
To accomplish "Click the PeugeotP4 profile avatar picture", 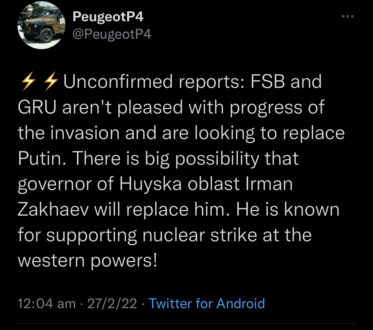I will (x=41, y=25).
